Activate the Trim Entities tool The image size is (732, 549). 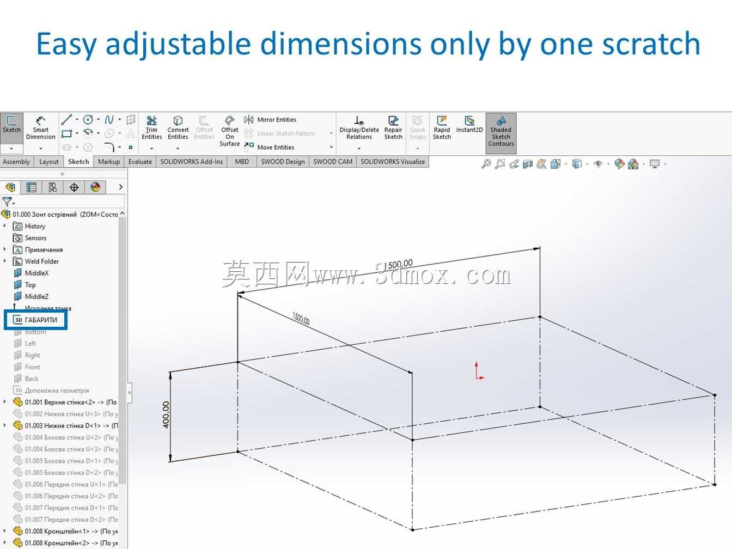tap(151, 127)
